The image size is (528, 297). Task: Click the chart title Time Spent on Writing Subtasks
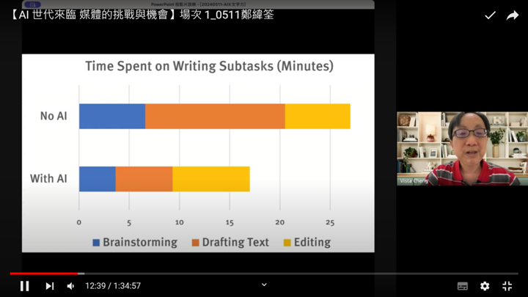(209, 66)
